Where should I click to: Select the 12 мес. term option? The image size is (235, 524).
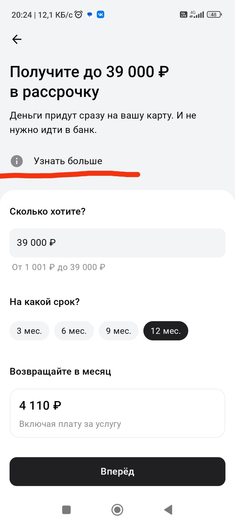(x=166, y=331)
